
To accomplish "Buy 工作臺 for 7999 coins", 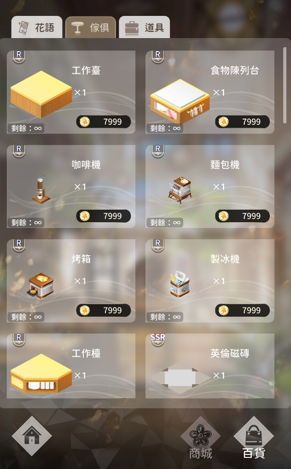I will (x=104, y=122).
